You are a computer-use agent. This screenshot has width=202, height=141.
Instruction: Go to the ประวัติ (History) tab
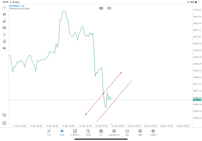[x=88, y=132]
